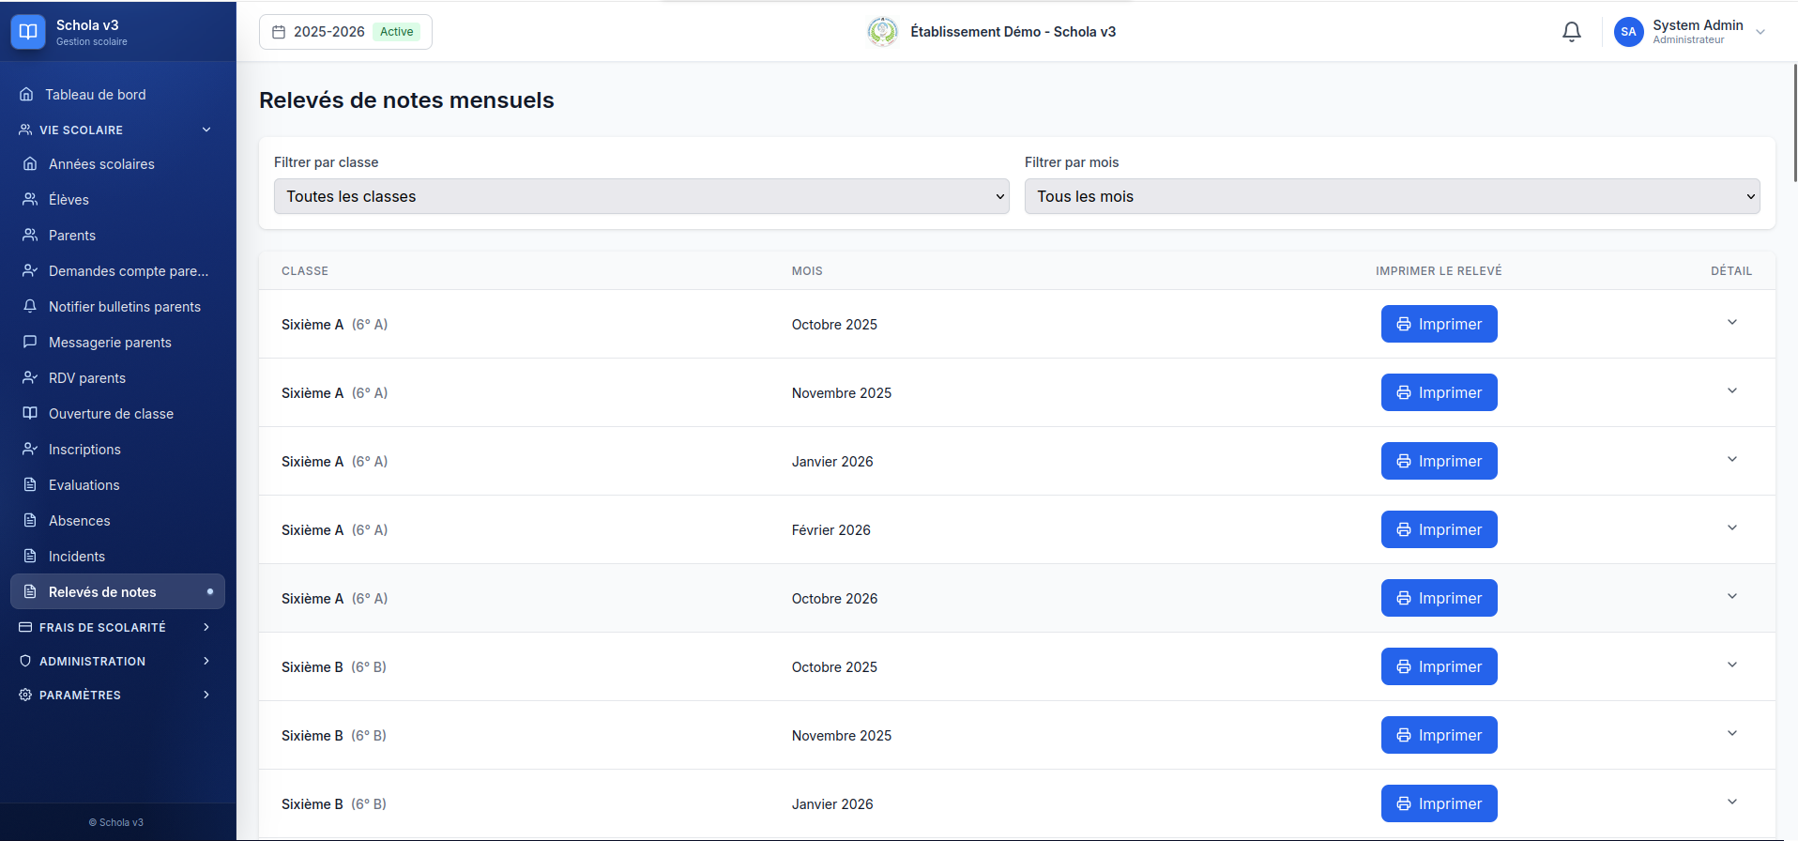Click the SA user avatar
Image resolution: width=1798 pixels, height=841 pixels.
pos(1629,32)
